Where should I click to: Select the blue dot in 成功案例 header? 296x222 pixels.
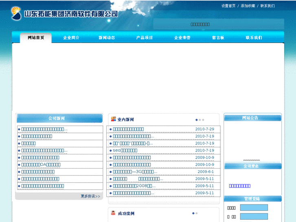193,213
